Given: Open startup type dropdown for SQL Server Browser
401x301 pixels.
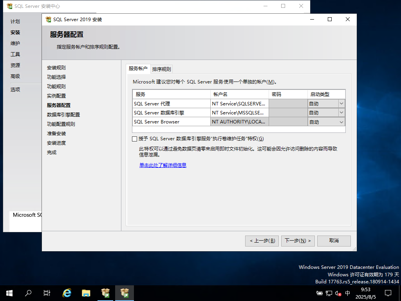Looking at the screenshot, I should coord(341,122).
